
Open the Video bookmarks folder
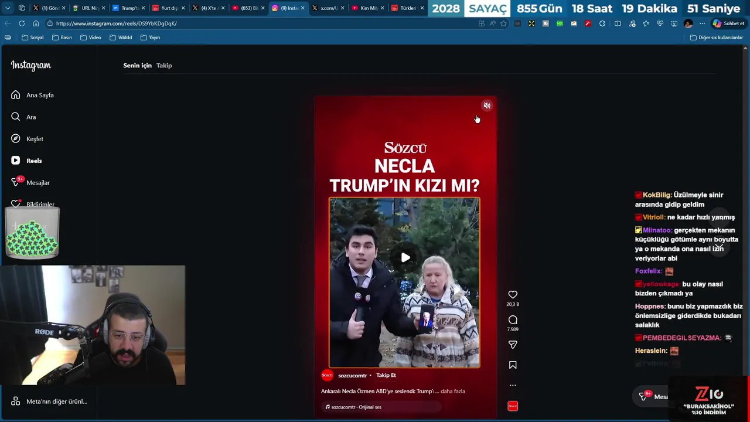coord(91,38)
